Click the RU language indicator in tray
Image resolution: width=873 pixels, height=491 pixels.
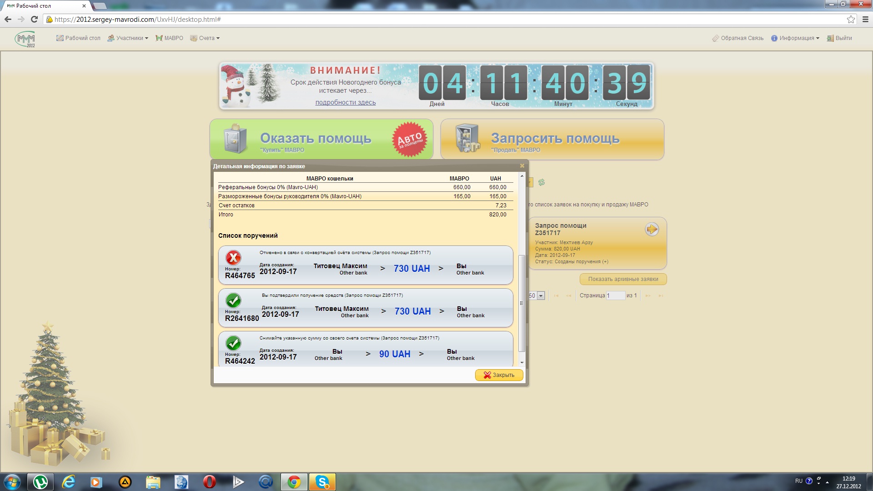click(799, 481)
